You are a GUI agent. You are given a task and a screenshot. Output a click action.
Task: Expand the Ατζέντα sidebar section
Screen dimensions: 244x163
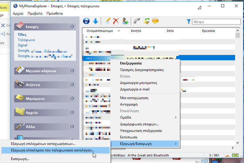(x=72, y=85)
